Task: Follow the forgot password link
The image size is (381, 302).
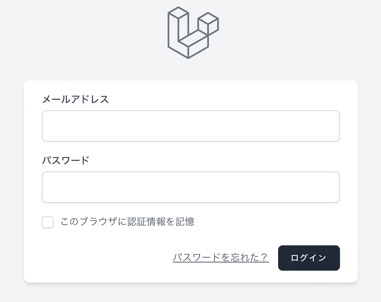Action: pyautogui.click(x=221, y=257)
